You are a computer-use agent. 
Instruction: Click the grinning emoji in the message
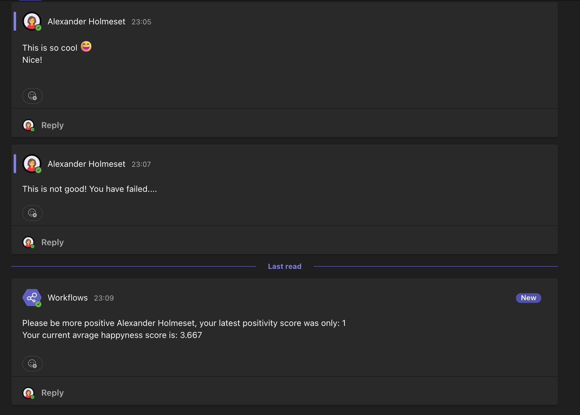(86, 46)
